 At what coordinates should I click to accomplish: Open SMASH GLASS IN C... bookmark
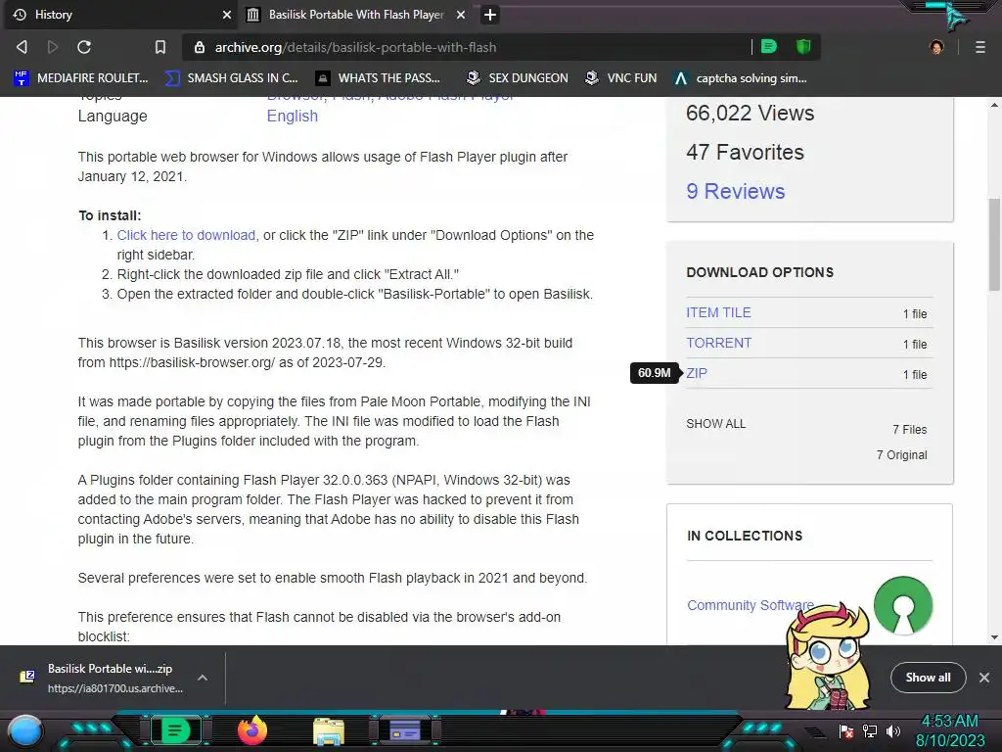231,78
